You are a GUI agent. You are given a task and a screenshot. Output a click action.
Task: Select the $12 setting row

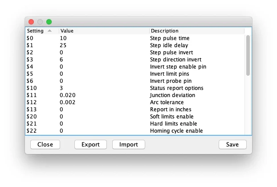click(x=135, y=102)
